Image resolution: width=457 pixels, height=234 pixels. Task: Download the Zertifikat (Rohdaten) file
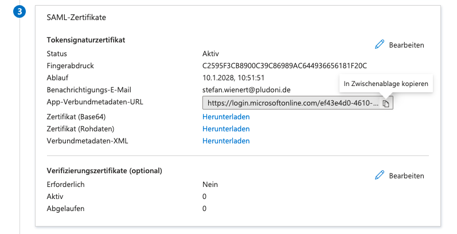(226, 128)
